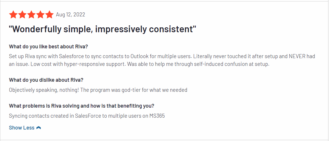Click "What do you dislike about Riva?" heading
Viewport: 329px width, 141px height.
46,80
